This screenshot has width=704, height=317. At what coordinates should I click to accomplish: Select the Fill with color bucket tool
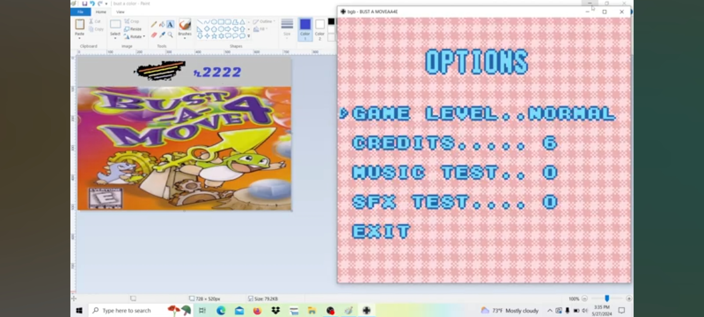coord(162,25)
